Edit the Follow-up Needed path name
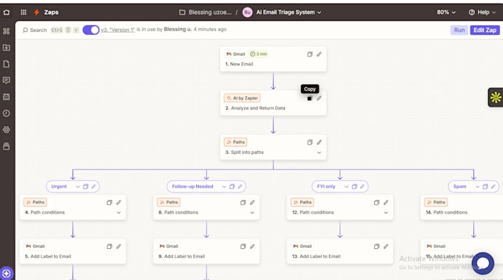Viewport: 503px width, 280px height. 240,187
